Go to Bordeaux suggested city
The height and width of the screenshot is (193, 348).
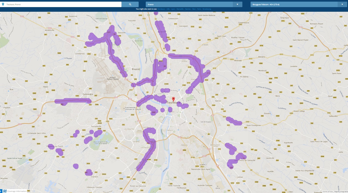pos(162,9)
